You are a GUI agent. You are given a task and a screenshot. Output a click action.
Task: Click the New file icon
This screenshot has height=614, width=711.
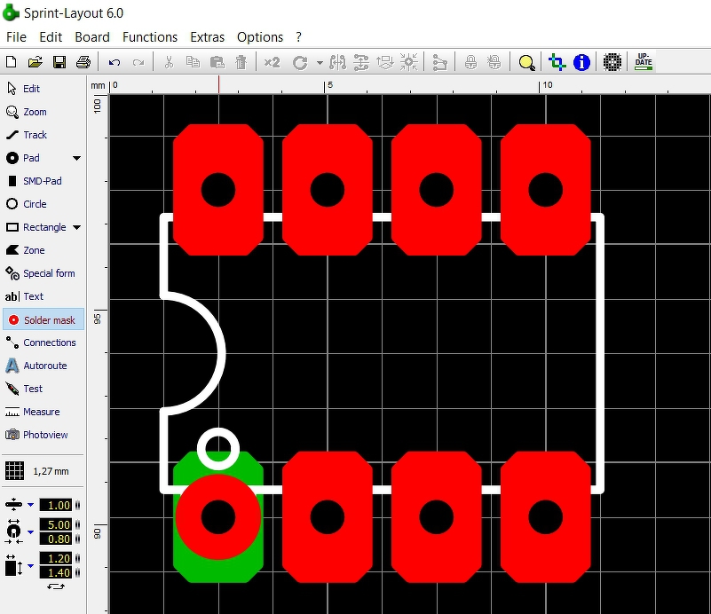[12, 62]
